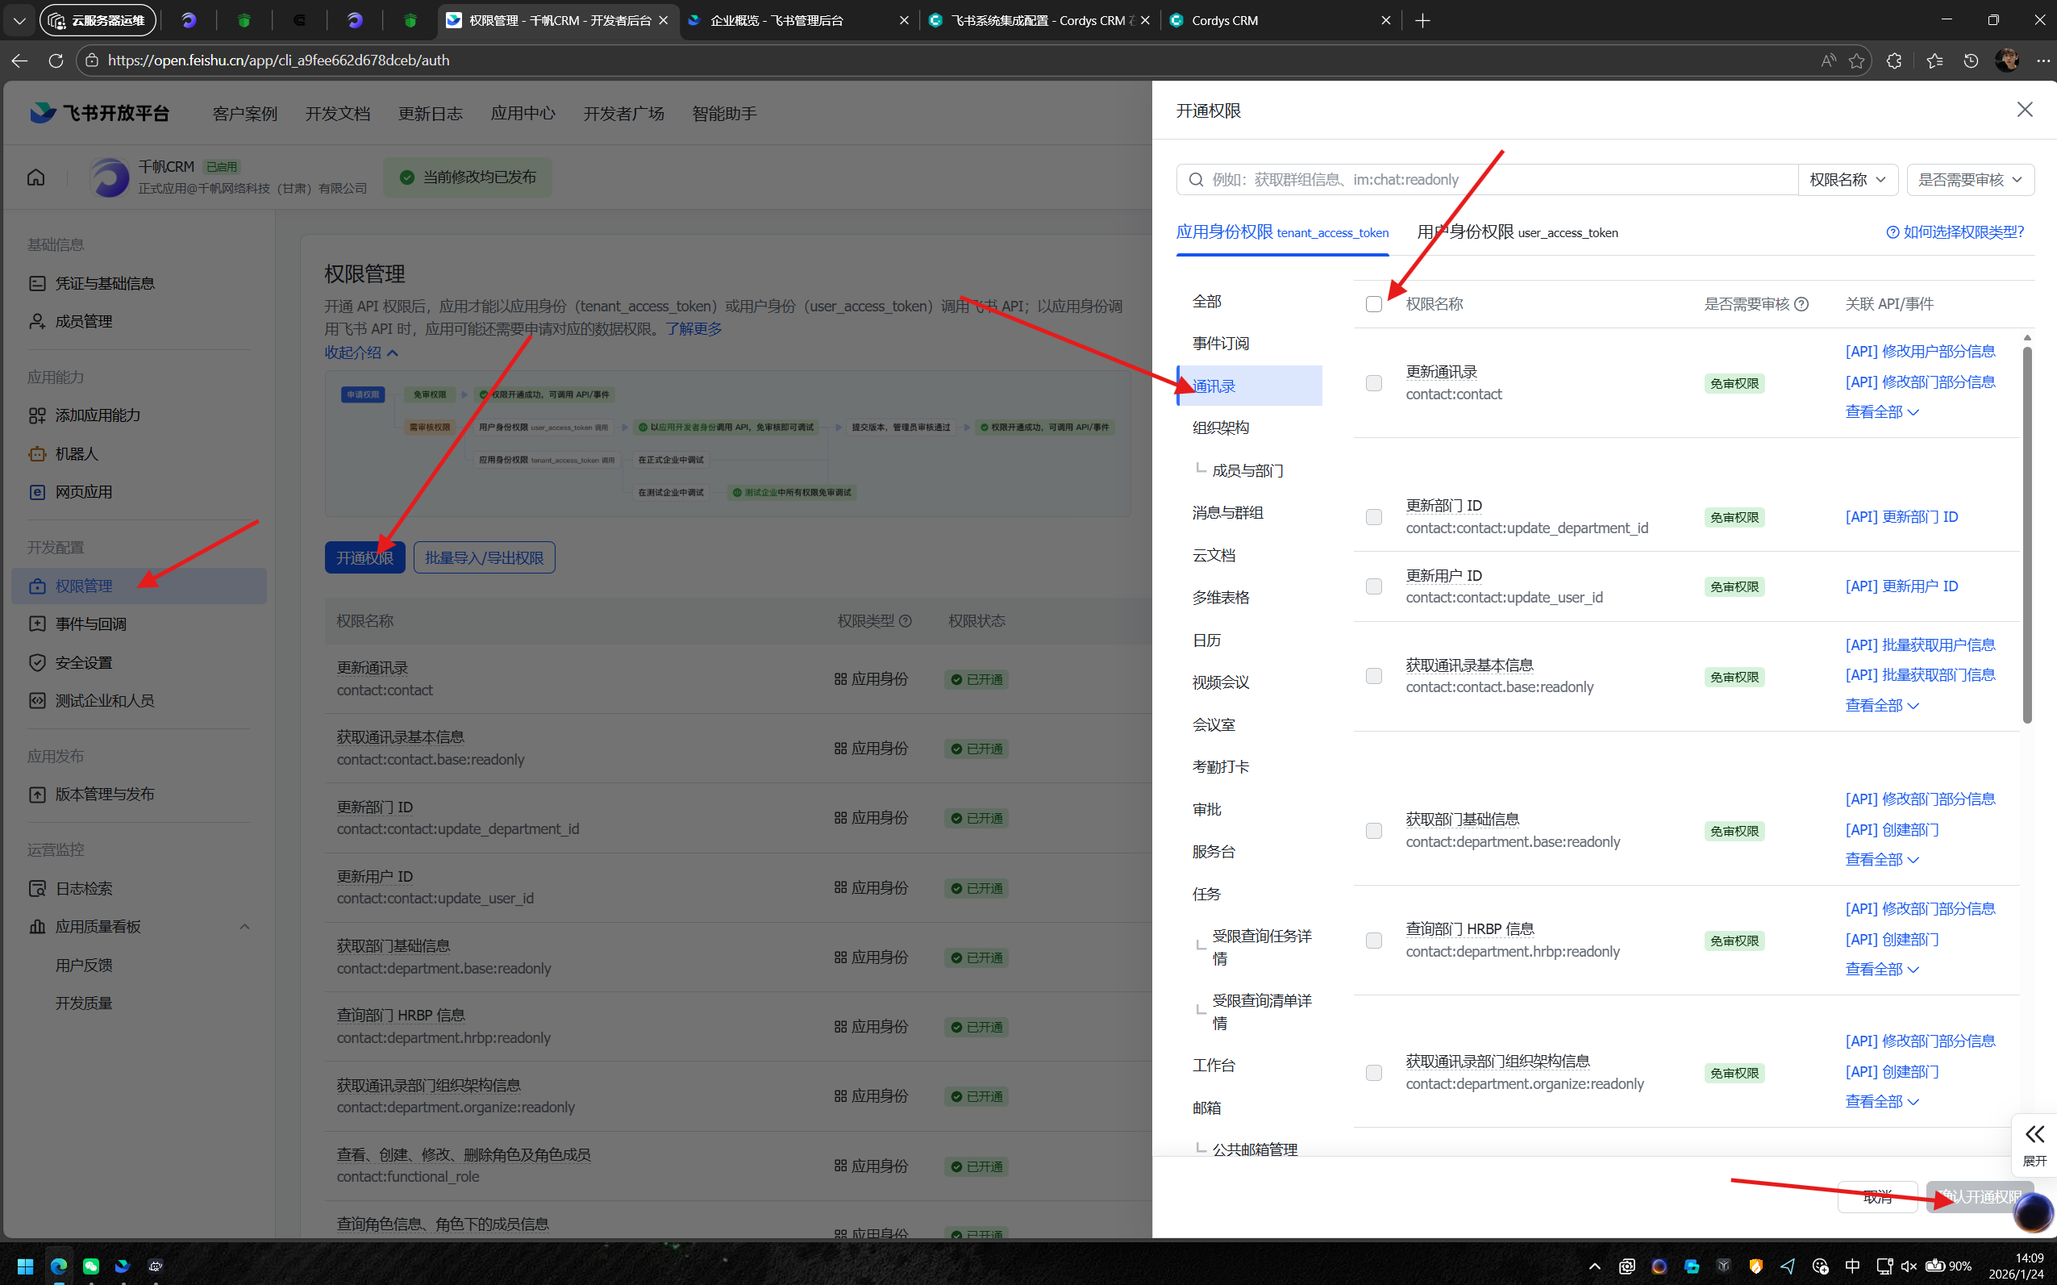This screenshot has height=1285, width=2057.
Task: Open 如何选择权限类型? help link
Action: coord(1955,232)
